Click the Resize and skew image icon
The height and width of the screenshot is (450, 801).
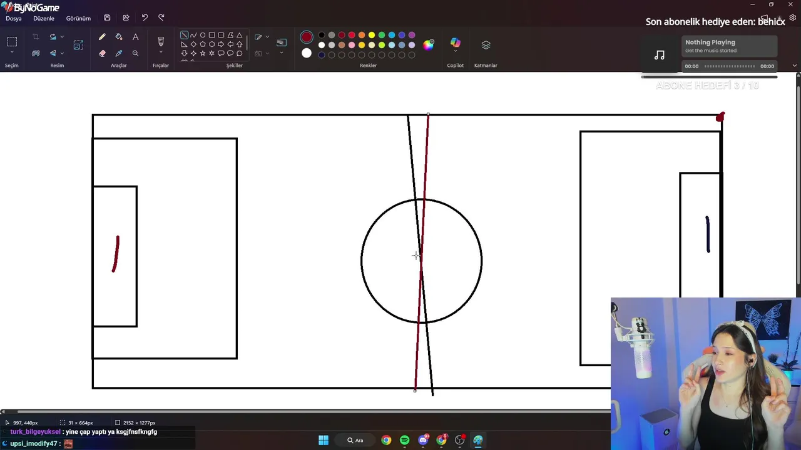78,45
